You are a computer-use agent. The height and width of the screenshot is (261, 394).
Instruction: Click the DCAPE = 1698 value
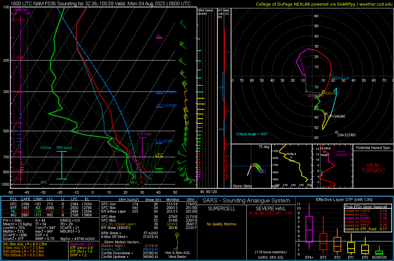[x=15, y=235]
